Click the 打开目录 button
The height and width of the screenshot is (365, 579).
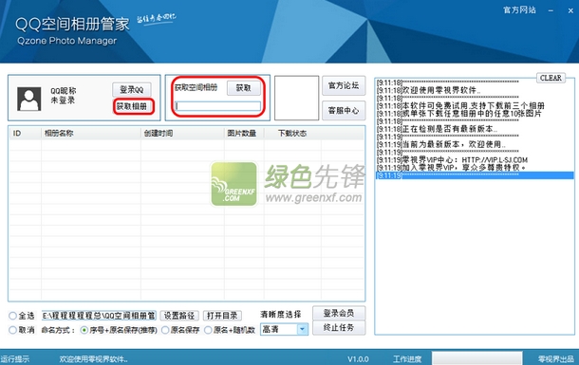click(x=222, y=316)
